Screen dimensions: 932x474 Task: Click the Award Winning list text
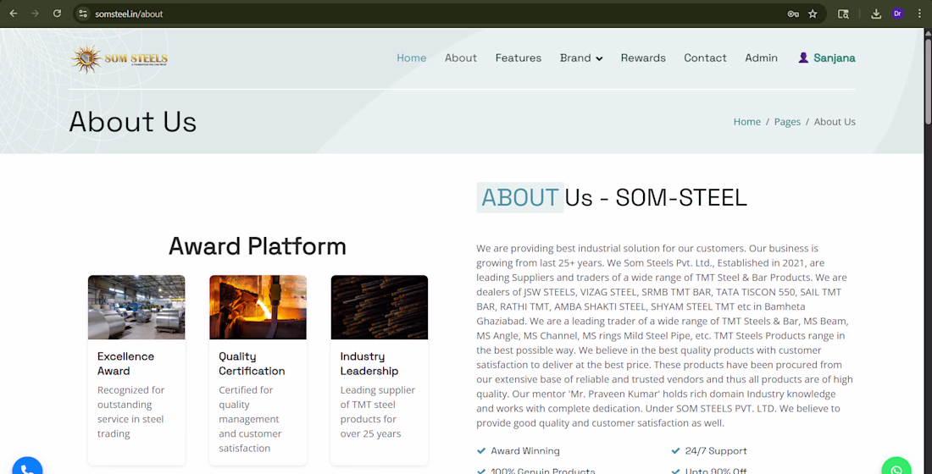tap(524, 451)
